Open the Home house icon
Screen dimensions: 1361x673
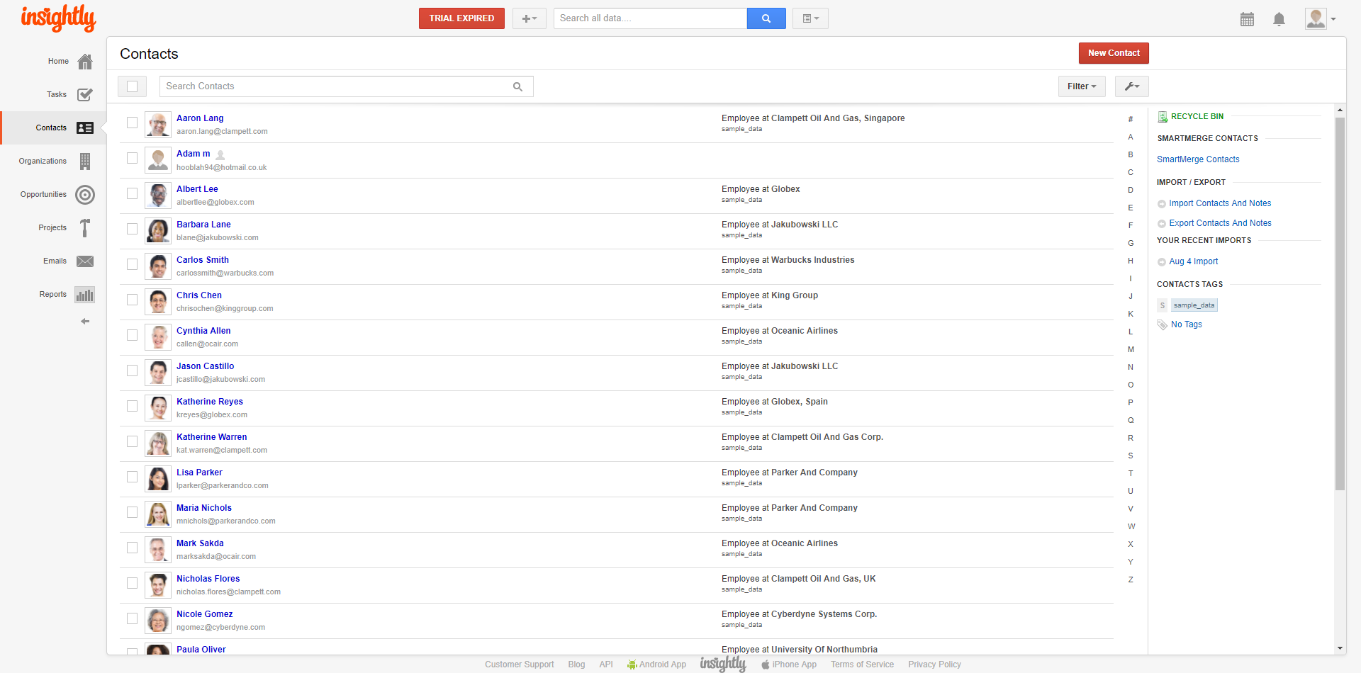click(85, 62)
